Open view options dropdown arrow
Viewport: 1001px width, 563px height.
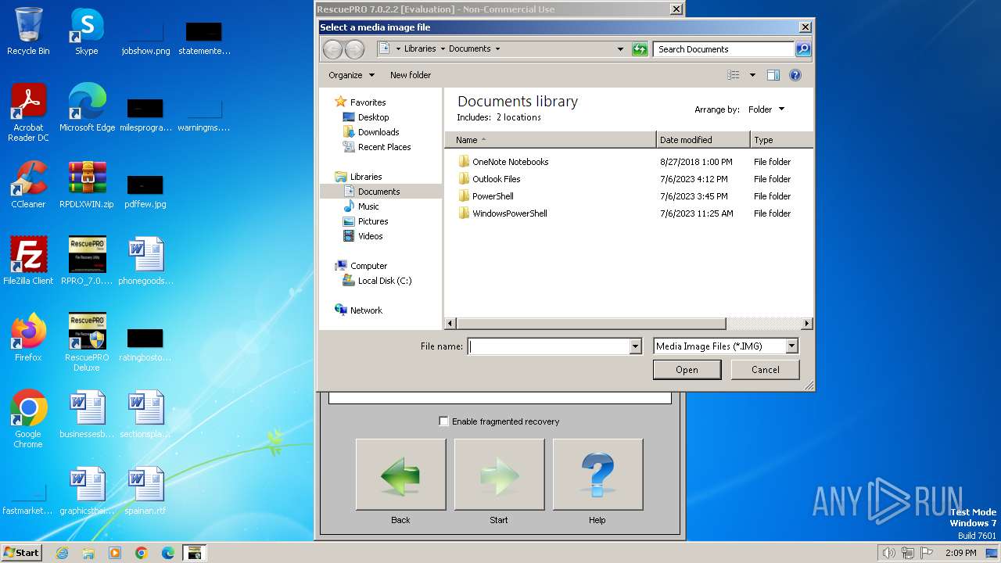752,75
